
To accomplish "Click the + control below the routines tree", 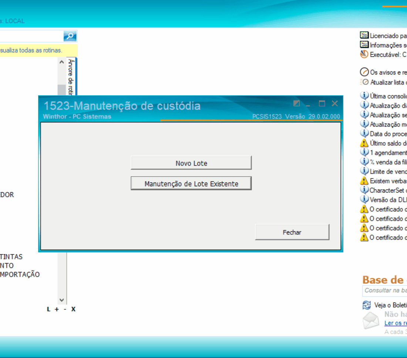I will point(57,309).
